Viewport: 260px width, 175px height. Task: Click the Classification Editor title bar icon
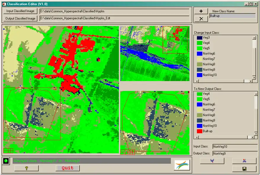pos(4,4)
